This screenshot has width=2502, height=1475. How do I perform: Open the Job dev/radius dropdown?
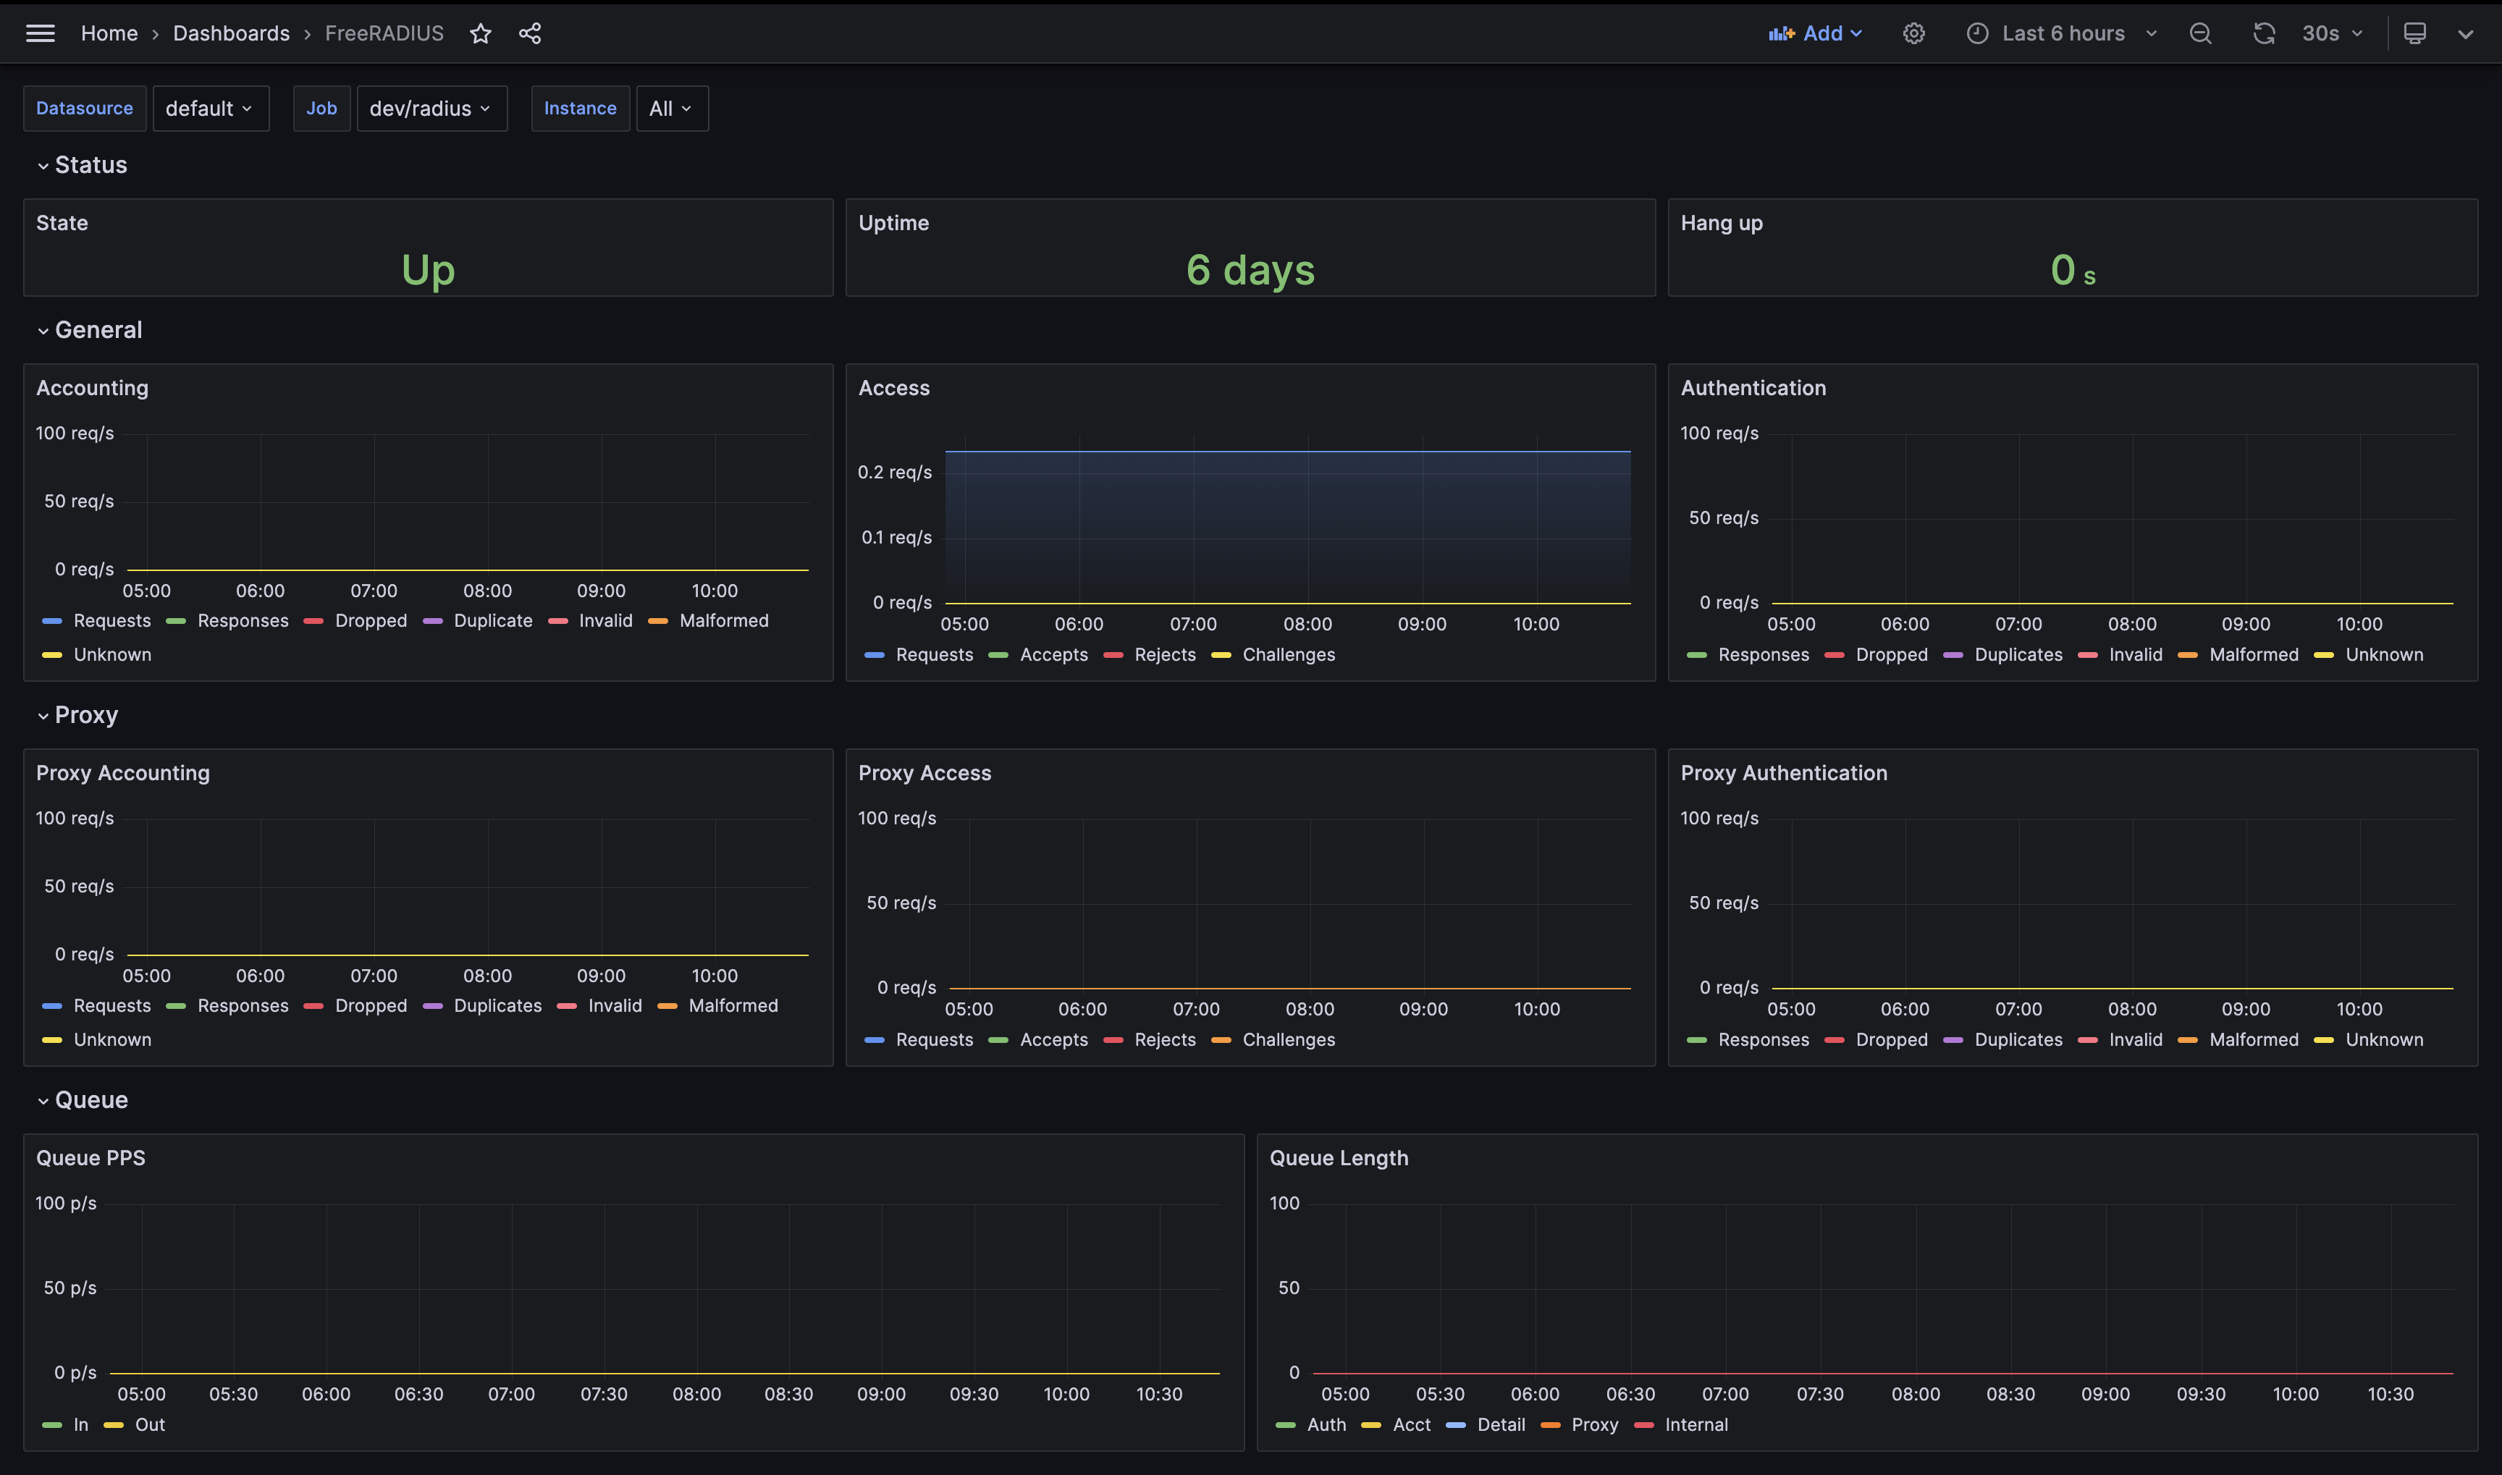(431, 109)
